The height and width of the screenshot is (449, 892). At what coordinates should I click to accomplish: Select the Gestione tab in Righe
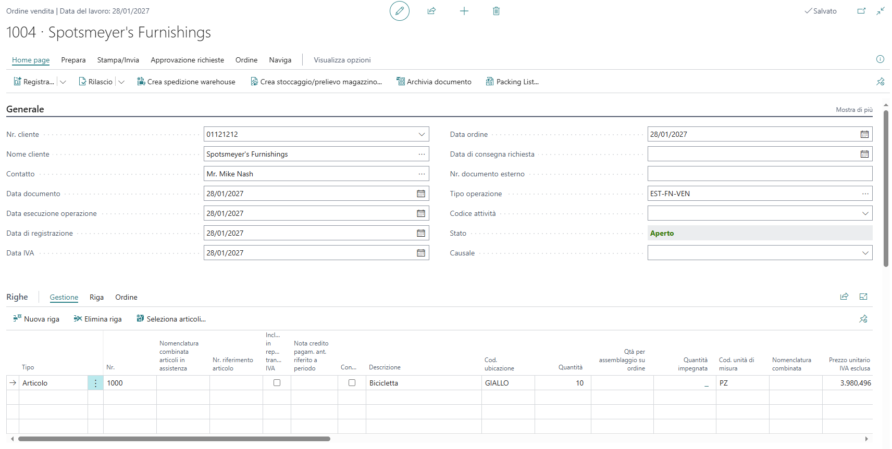coord(64,297)
